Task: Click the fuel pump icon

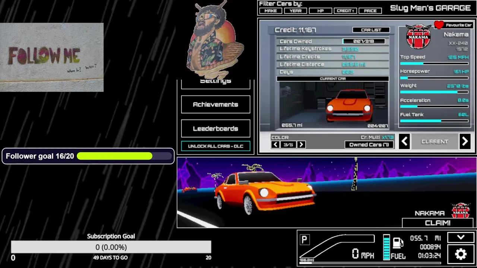Action: pos(398,243)
